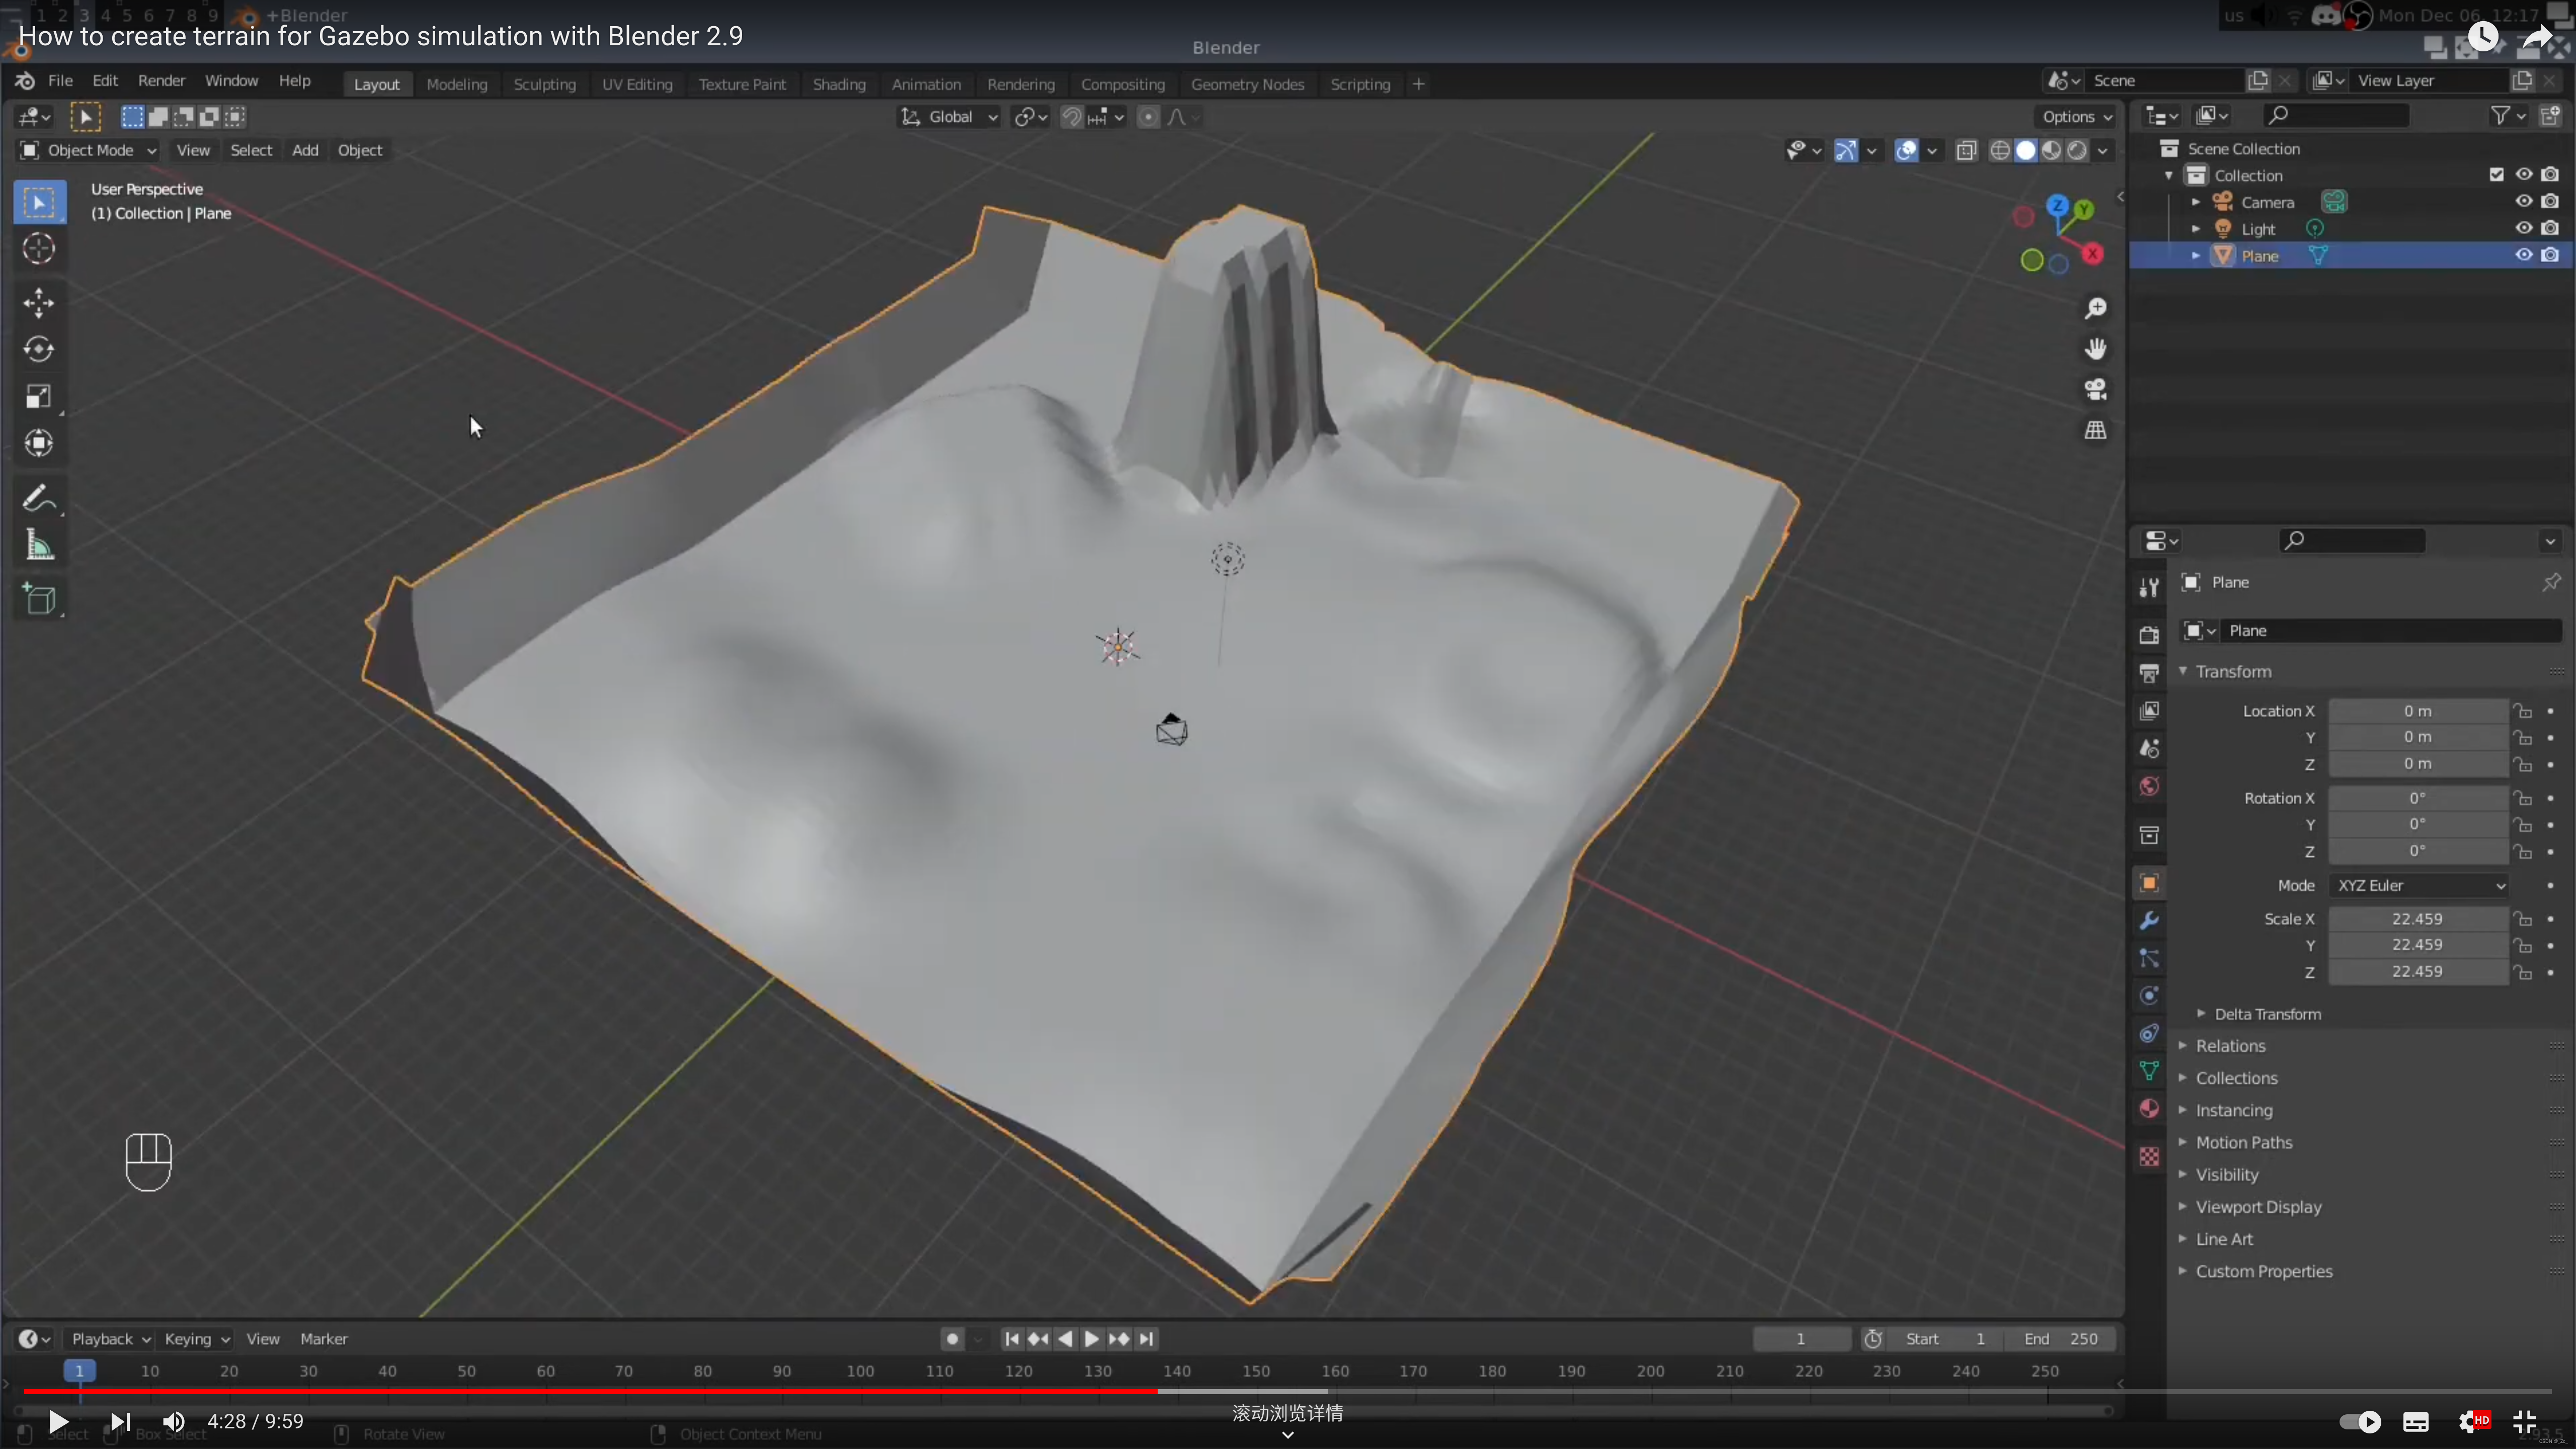Image resolution: width=2576 pixels, height=1449 pixels.
Task: Select the Transform tool
Action: point(39,443)
